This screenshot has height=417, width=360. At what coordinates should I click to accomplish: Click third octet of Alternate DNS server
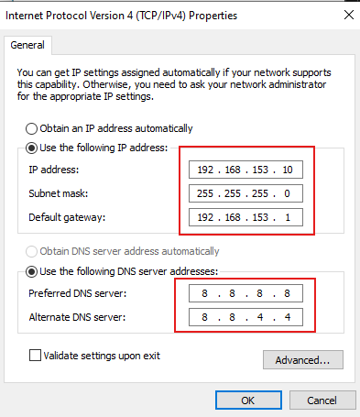click(x=260, y=317)
